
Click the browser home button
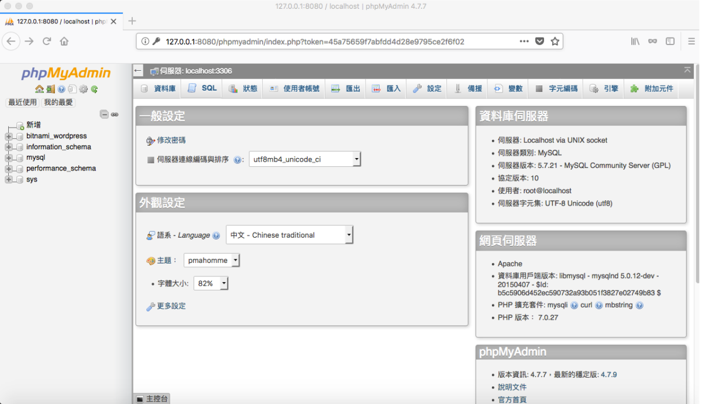pyautogui.click(x=64, y=41)
